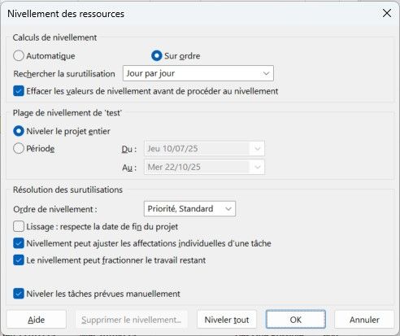Disable Niveler les tâches prévues manuellement

(19, 294)
